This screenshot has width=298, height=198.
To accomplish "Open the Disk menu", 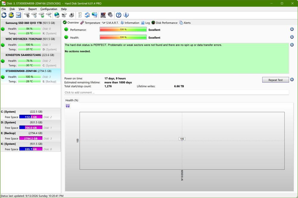I will point(12,9).
